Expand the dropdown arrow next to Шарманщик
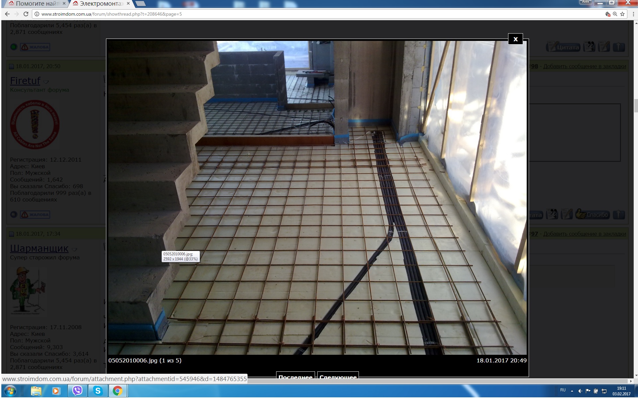 pos(74,249)
